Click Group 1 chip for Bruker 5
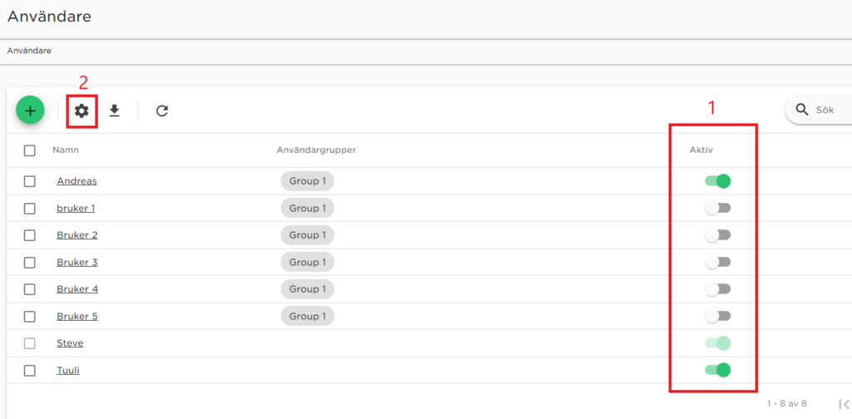The height and width of the screenshot is (419, 852). coord(307,316)
